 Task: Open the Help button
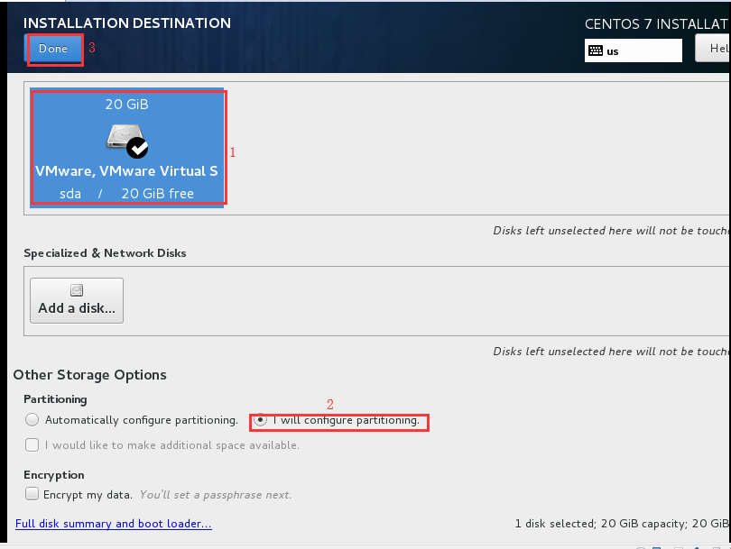pos(713,49)
